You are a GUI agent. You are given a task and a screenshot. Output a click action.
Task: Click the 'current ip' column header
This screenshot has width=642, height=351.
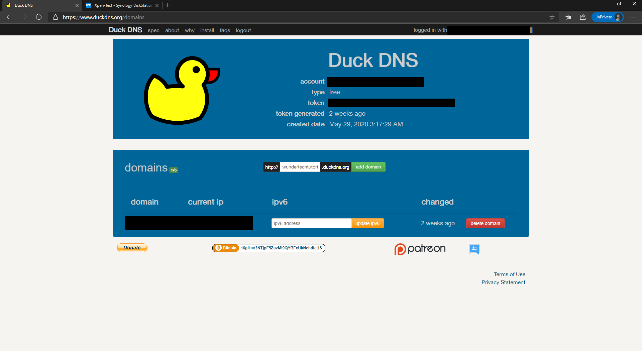206,202
